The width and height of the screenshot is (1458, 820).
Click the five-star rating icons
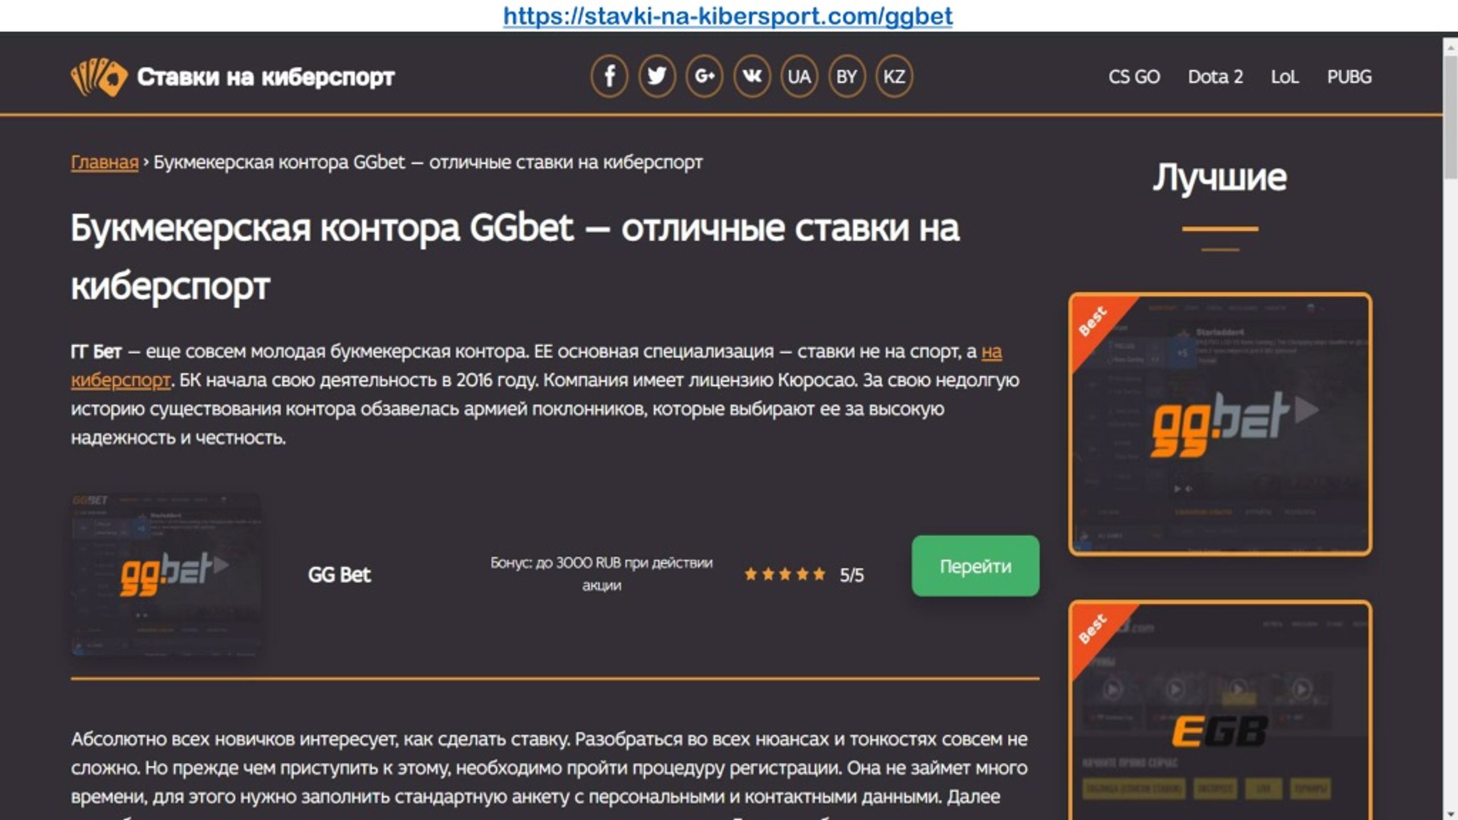pyautogui.click(x=785, y=574)
